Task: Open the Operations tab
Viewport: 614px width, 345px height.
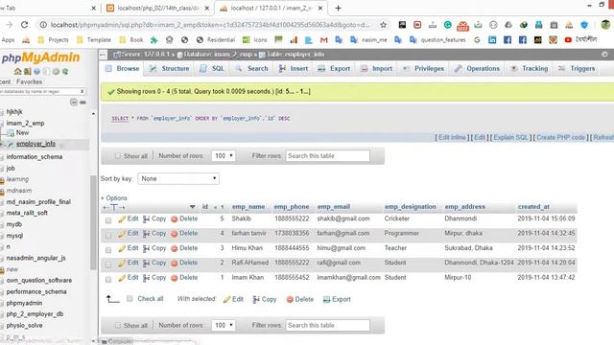Action: pyautogui.click(x=477, y=68)
